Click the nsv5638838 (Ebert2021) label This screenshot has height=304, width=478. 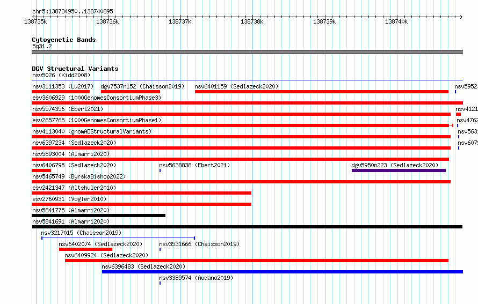[194, 165]
